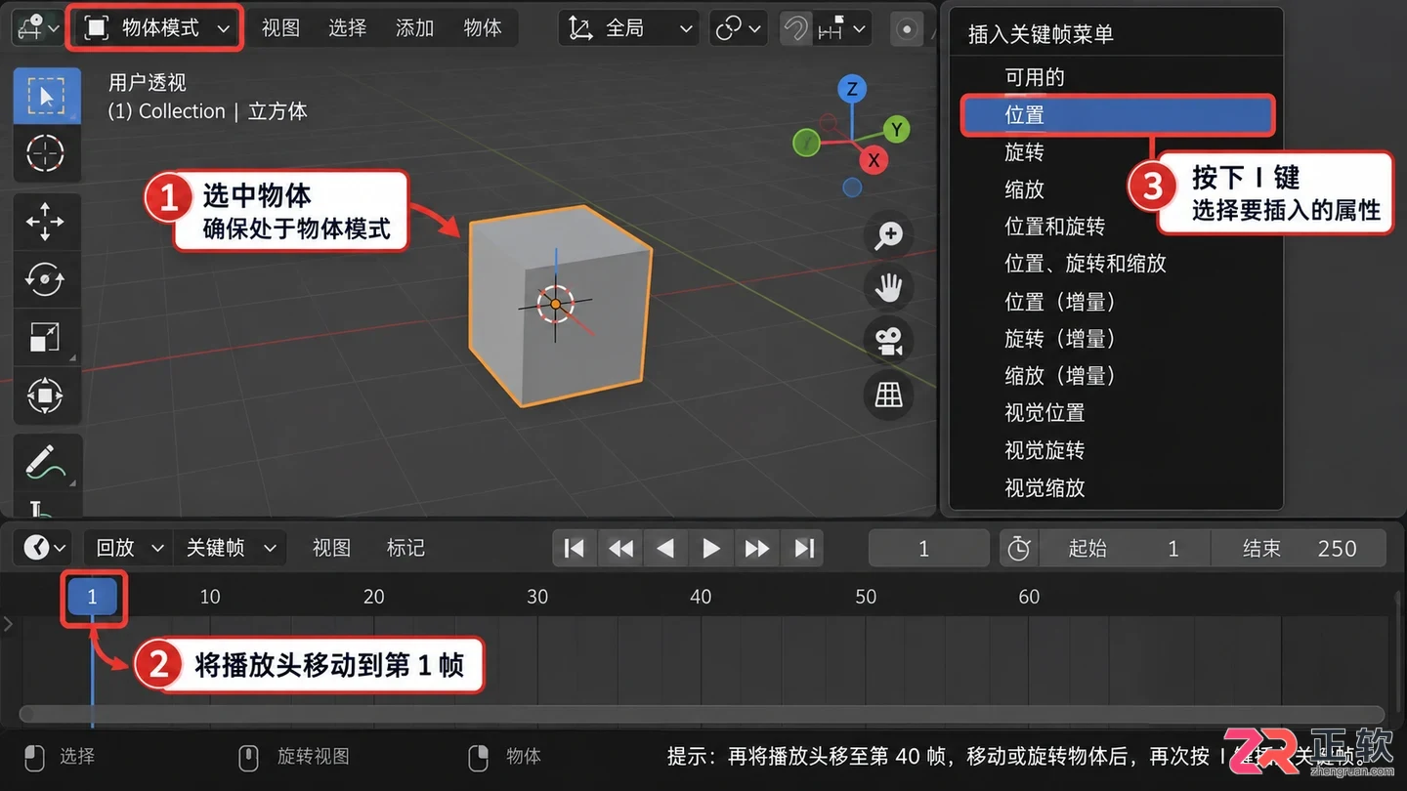Image resolution: width=1407 pixels, height=791 pixels.
Task: Open the timeline 视图 menu
Action: [x=331, y=548]
